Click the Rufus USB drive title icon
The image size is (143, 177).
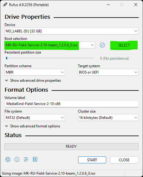[5, 5]
